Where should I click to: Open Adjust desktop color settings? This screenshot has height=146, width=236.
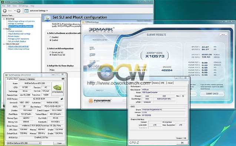(x=19, y=34)
